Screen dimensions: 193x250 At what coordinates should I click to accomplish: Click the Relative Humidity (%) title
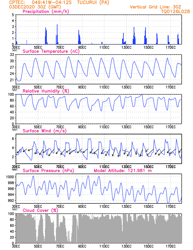[x=46, y=91]
